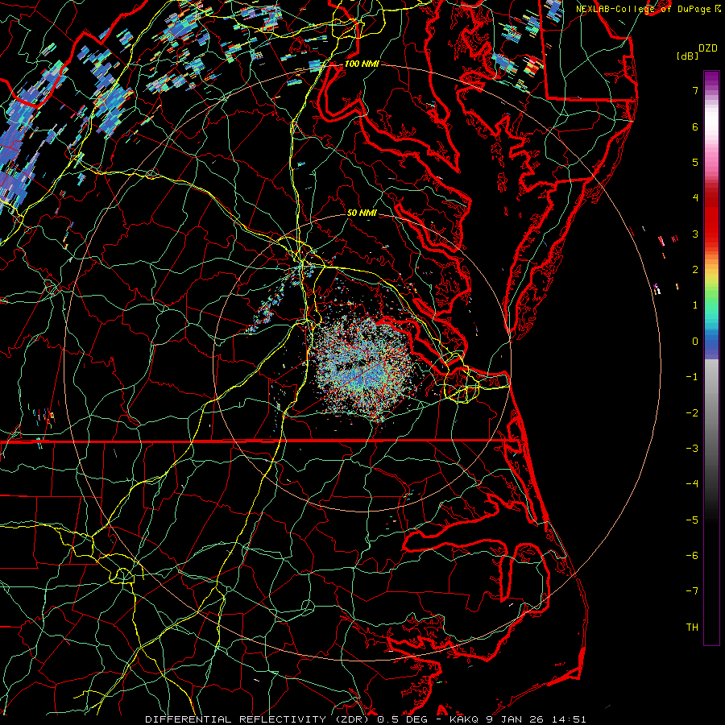The height and width of the screenshot is (725, 725).
Task: Click the "4" value on the scale
Action: pyautogui.click(x=695, y=198)
